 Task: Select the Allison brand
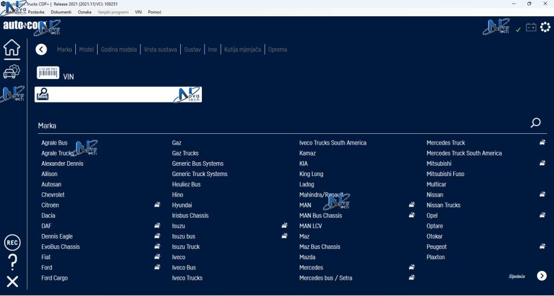[49, 174]
